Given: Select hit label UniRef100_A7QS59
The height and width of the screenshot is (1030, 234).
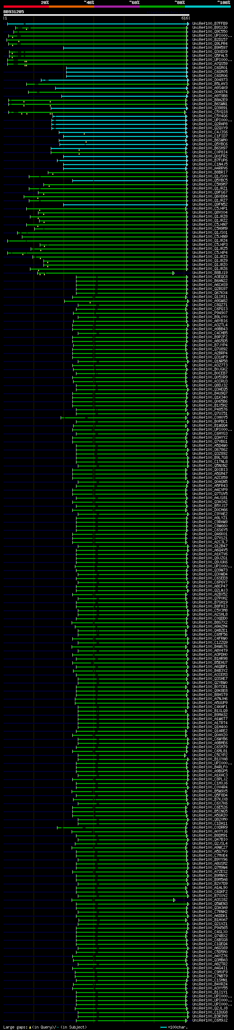Looking at the screenshot, I should [x=210, y=64].
